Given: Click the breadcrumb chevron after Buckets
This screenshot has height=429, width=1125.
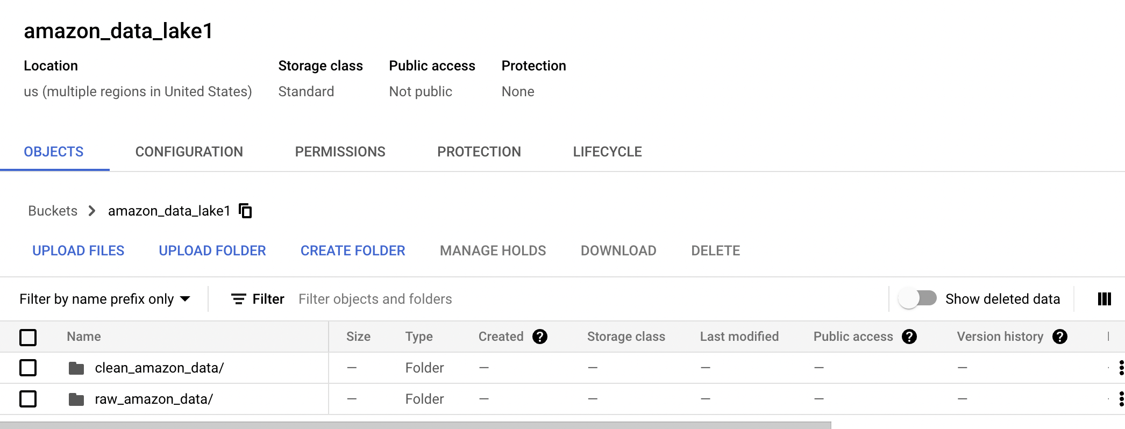Looking at the screenshot, I should [92, 211].
